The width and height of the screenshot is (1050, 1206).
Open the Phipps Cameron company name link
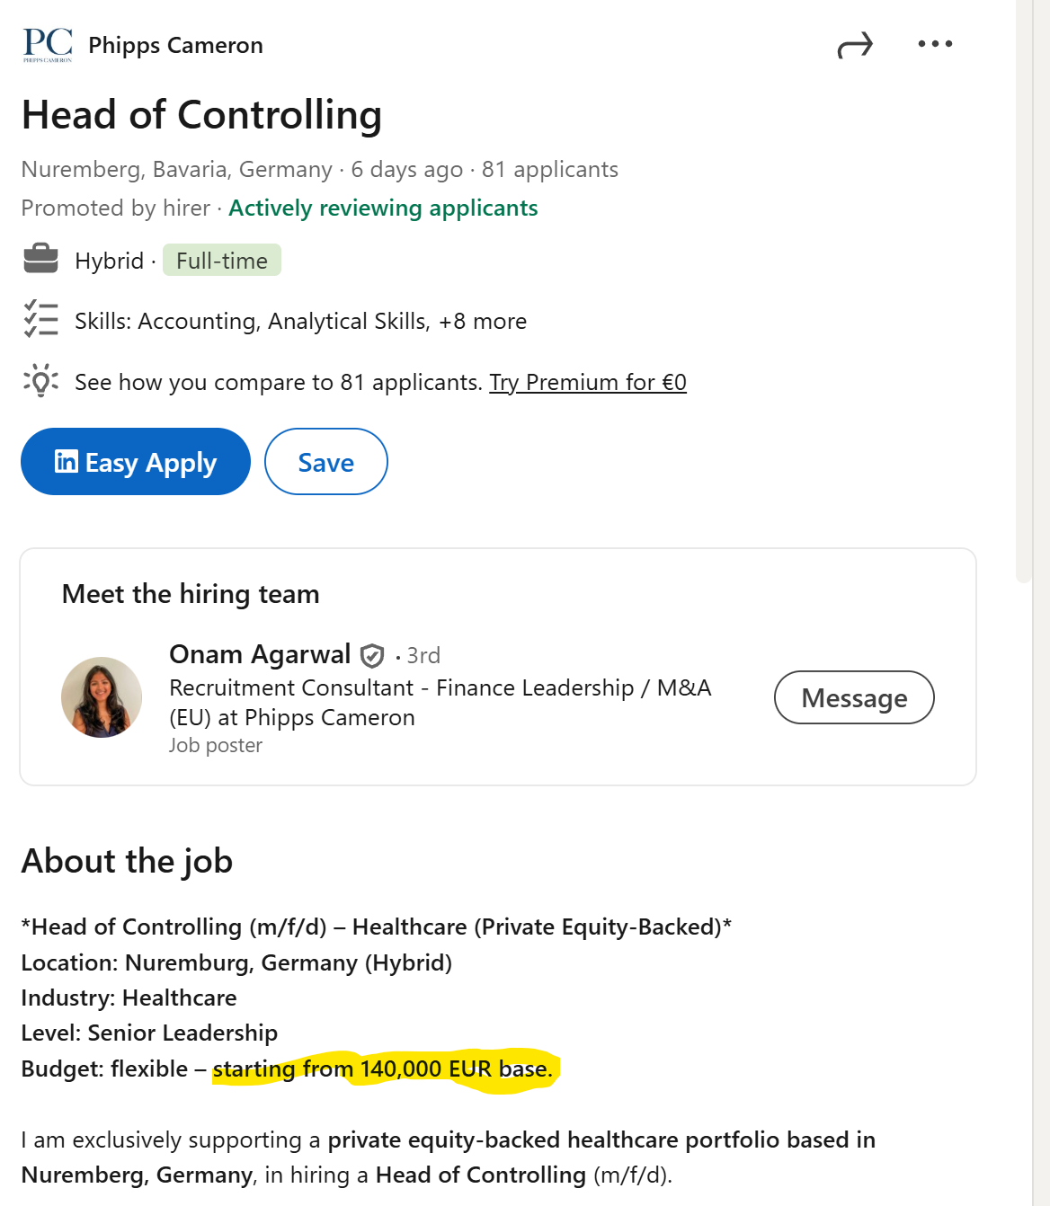pyautogui.click(x=176, y=45)
